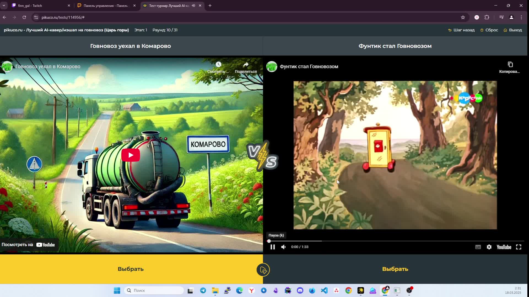Open a new browser tab
This screenshot has width=529, height=297.
coord(210,5)
